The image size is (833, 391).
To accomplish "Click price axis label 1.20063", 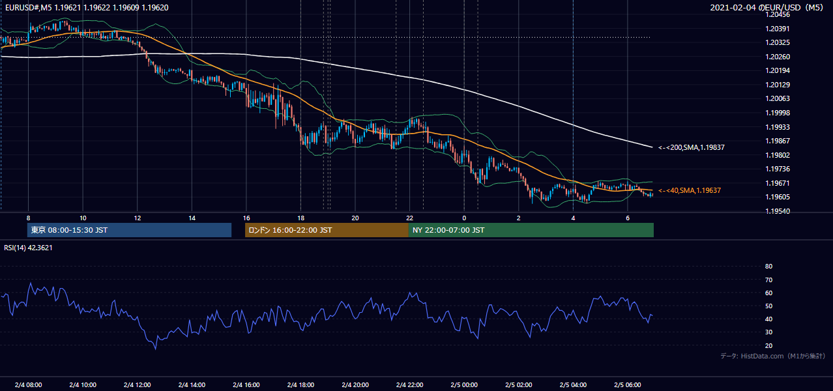I will 778,99.
